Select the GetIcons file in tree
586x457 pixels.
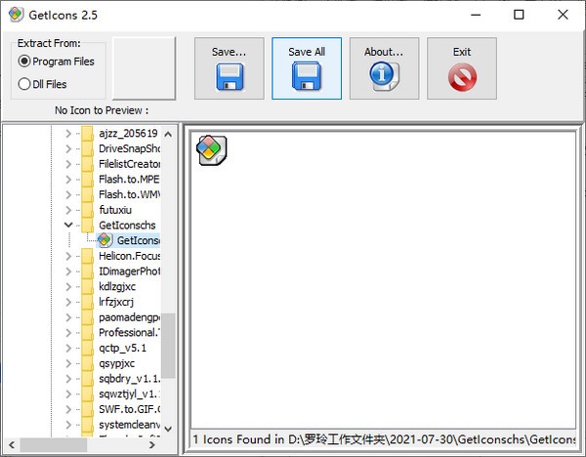click(137, 240)
